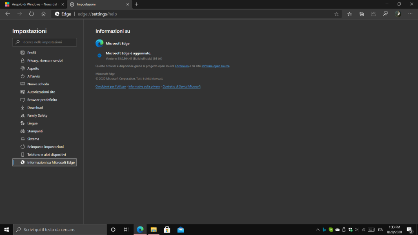Add this page to favorites star
The image size is (418, 235).
(x=336, y=14)
